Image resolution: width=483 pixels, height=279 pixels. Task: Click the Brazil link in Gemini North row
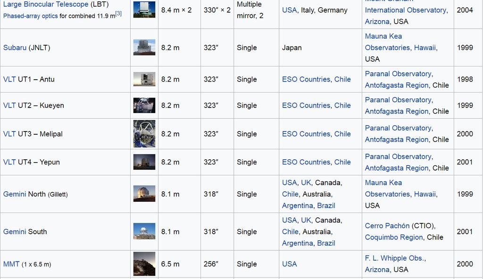[x=326, y=205]
